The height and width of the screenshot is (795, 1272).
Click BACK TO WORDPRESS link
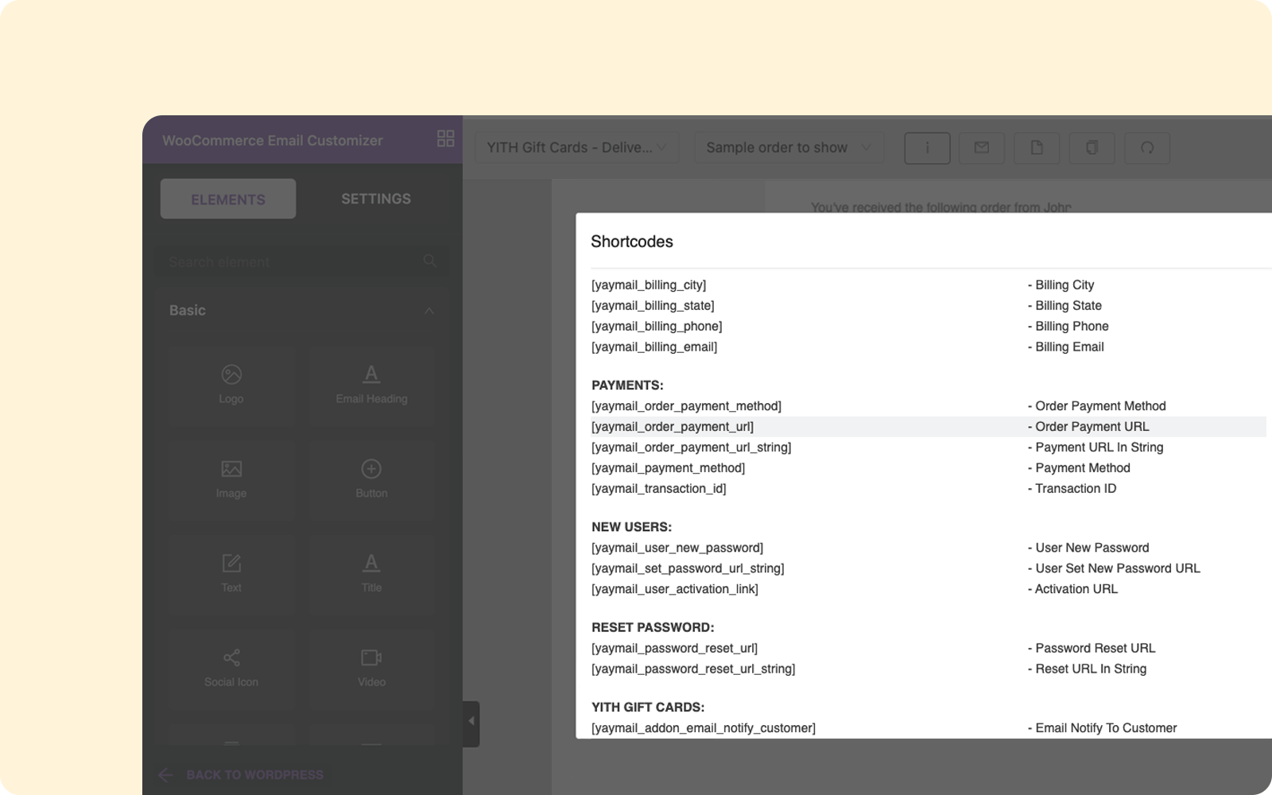pos(242,775)
